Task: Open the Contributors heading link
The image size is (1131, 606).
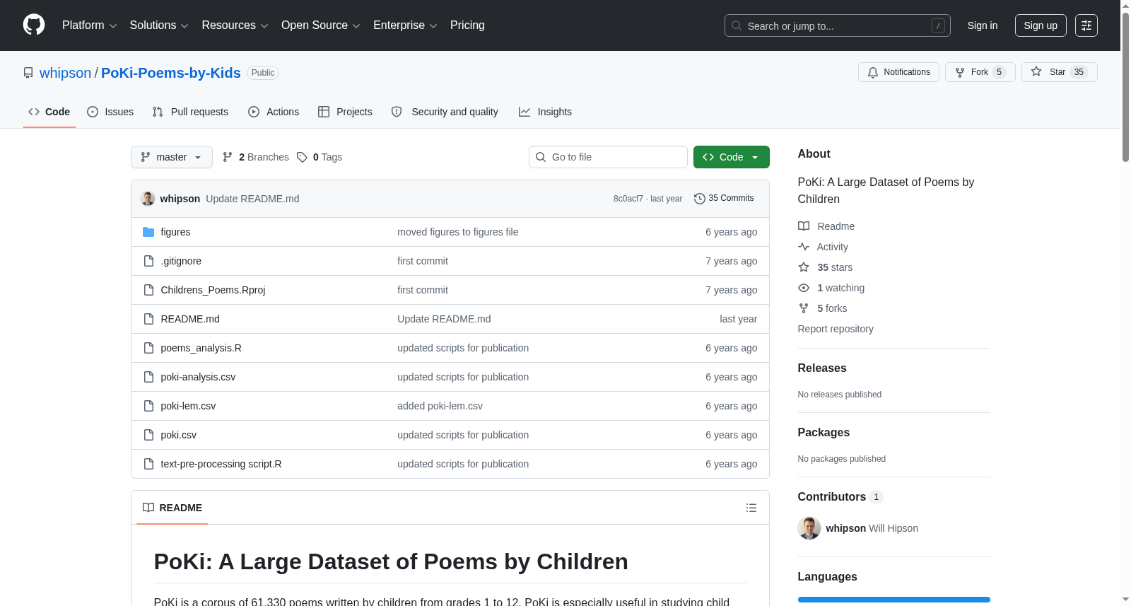Action: [840, 496]
